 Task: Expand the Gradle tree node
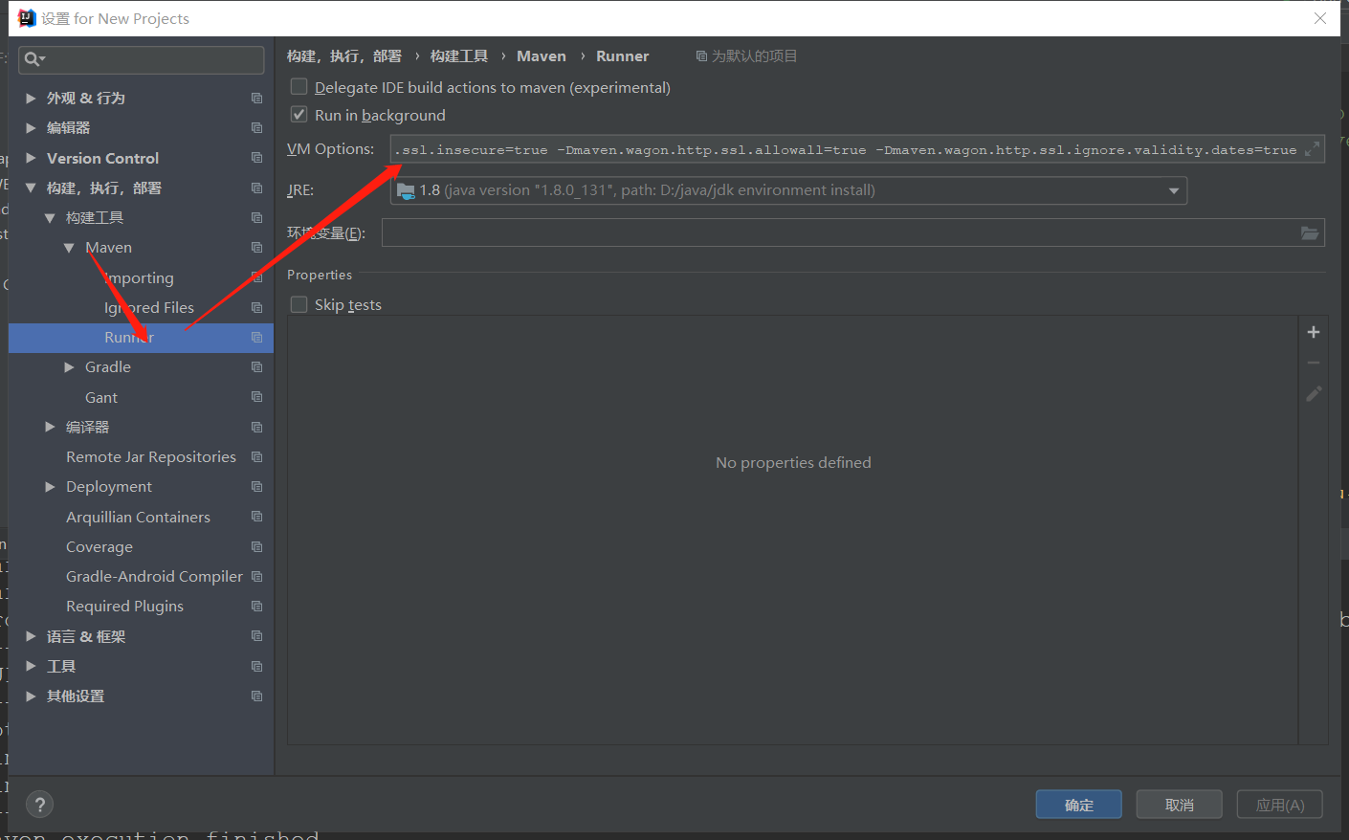(69, 366)
